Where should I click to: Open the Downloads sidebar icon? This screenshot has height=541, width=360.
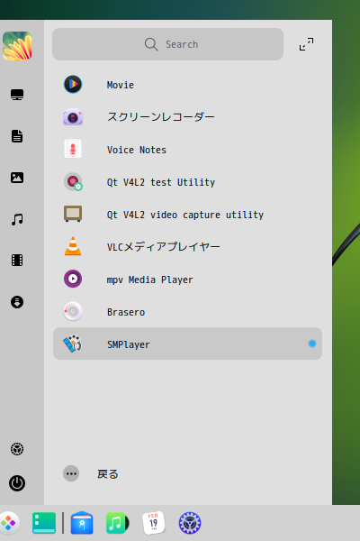click(17, 302)
